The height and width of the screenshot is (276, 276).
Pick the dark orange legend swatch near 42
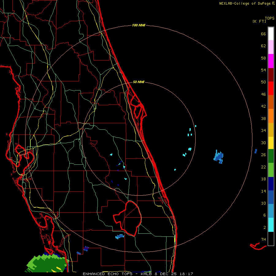[271, 102]
